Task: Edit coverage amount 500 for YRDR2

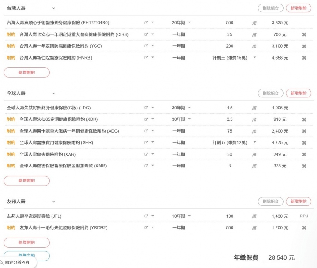Action: [229, 227]
